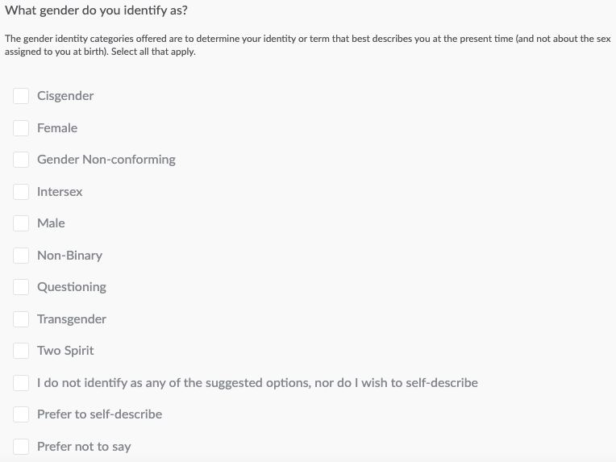The image size is (616, 462).
Task: Toggle the Non-Binary checkbox
Action: coord(21,256)
